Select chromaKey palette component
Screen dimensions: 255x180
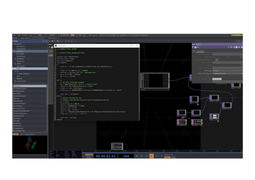pyautogui.click(x=18, y=106)
